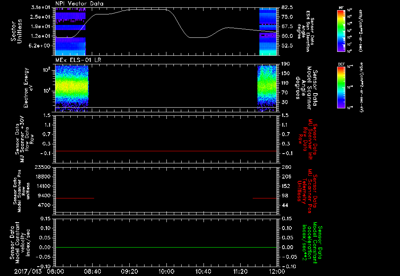The height and width of the screenshot is (276, 400).
Task: Click the green constant velocity line
Action: tap(166, 247)
